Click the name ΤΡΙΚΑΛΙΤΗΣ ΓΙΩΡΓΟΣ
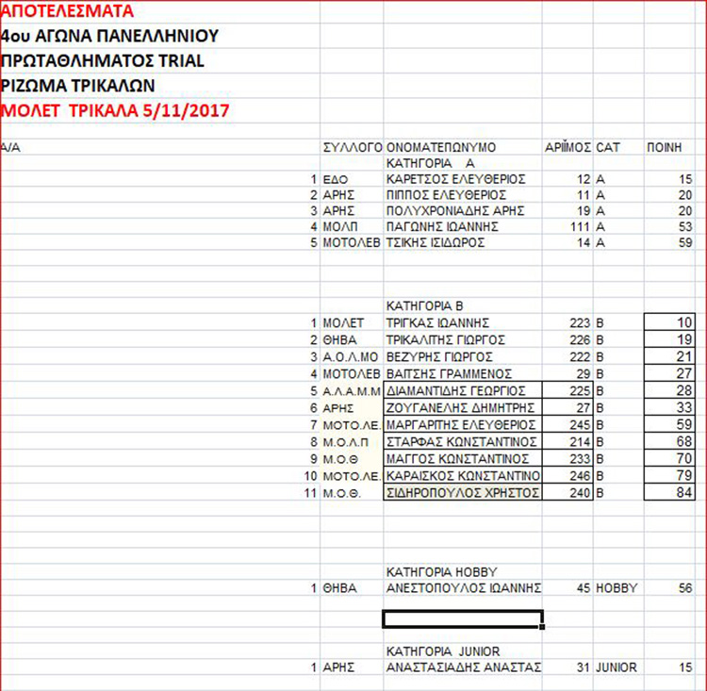Viewport: 707px width, 691px height. [446, 339]
